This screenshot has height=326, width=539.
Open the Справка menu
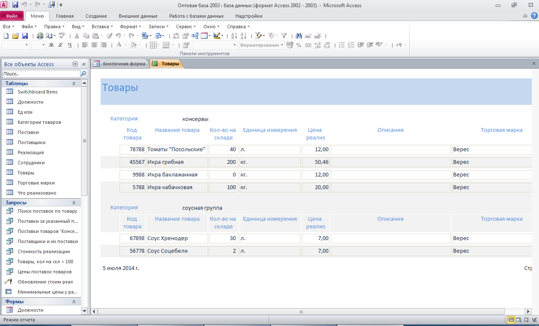pos(238,27)
